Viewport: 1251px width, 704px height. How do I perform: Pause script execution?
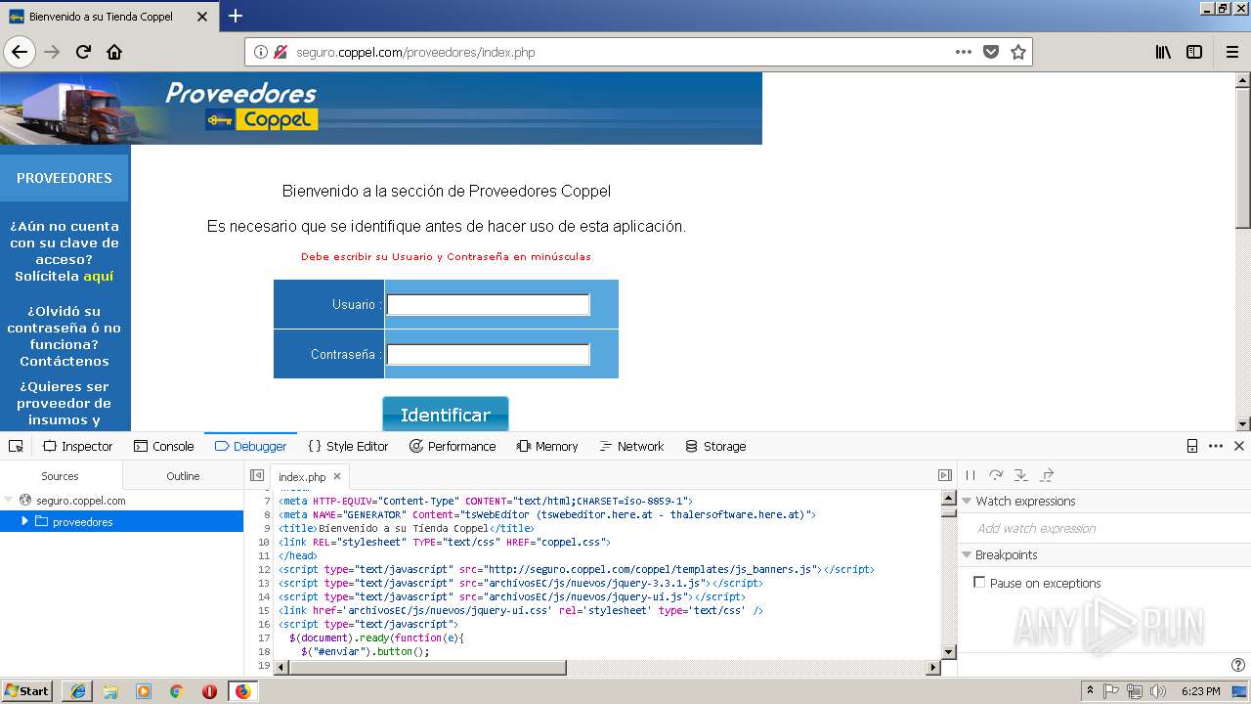pyautogui.click(x=971, y=475)
